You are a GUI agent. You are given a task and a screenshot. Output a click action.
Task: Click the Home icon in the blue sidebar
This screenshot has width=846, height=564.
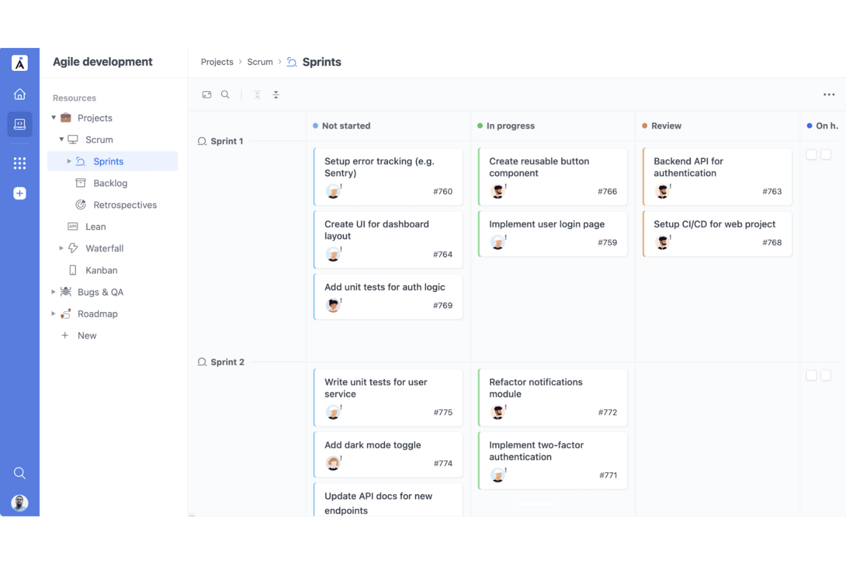coord(19,93)
